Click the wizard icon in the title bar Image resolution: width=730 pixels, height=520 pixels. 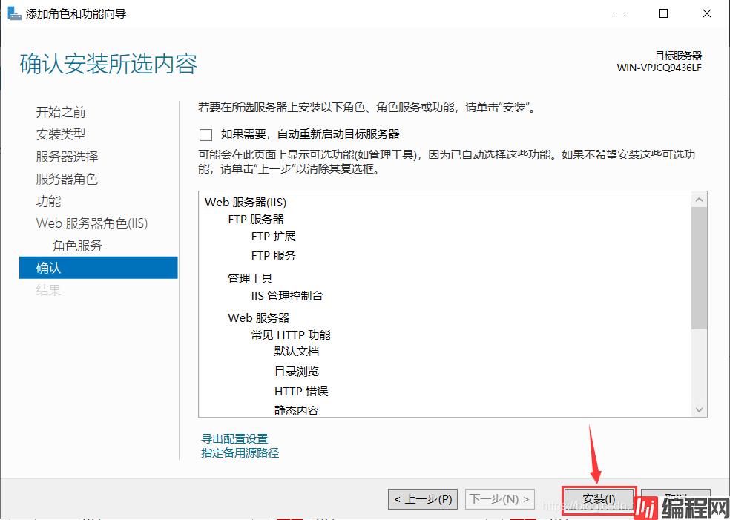coord(14,13)
